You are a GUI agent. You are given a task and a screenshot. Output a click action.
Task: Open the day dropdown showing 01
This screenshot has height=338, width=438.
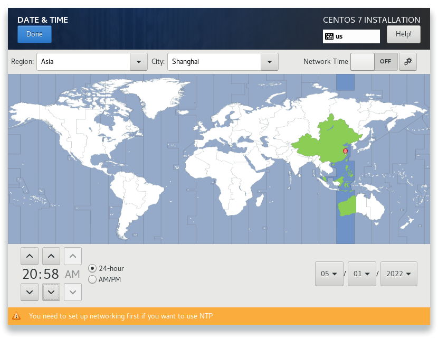click(361, 274)
